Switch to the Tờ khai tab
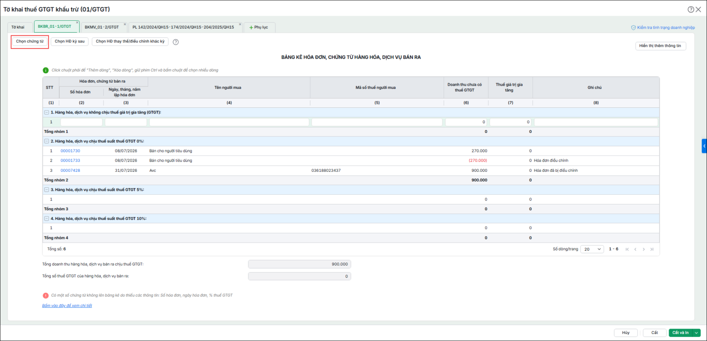 pyautogui.click(x=18, y=27)
